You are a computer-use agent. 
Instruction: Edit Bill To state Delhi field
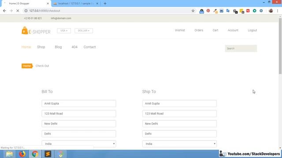point(79,133)
